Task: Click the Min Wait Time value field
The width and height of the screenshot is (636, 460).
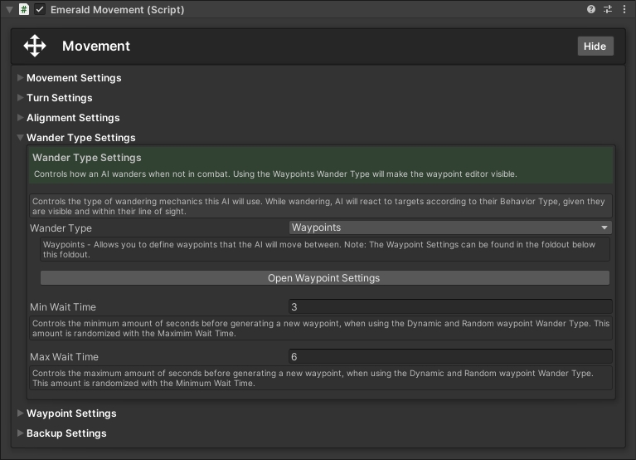Action: tap(449, 306)
